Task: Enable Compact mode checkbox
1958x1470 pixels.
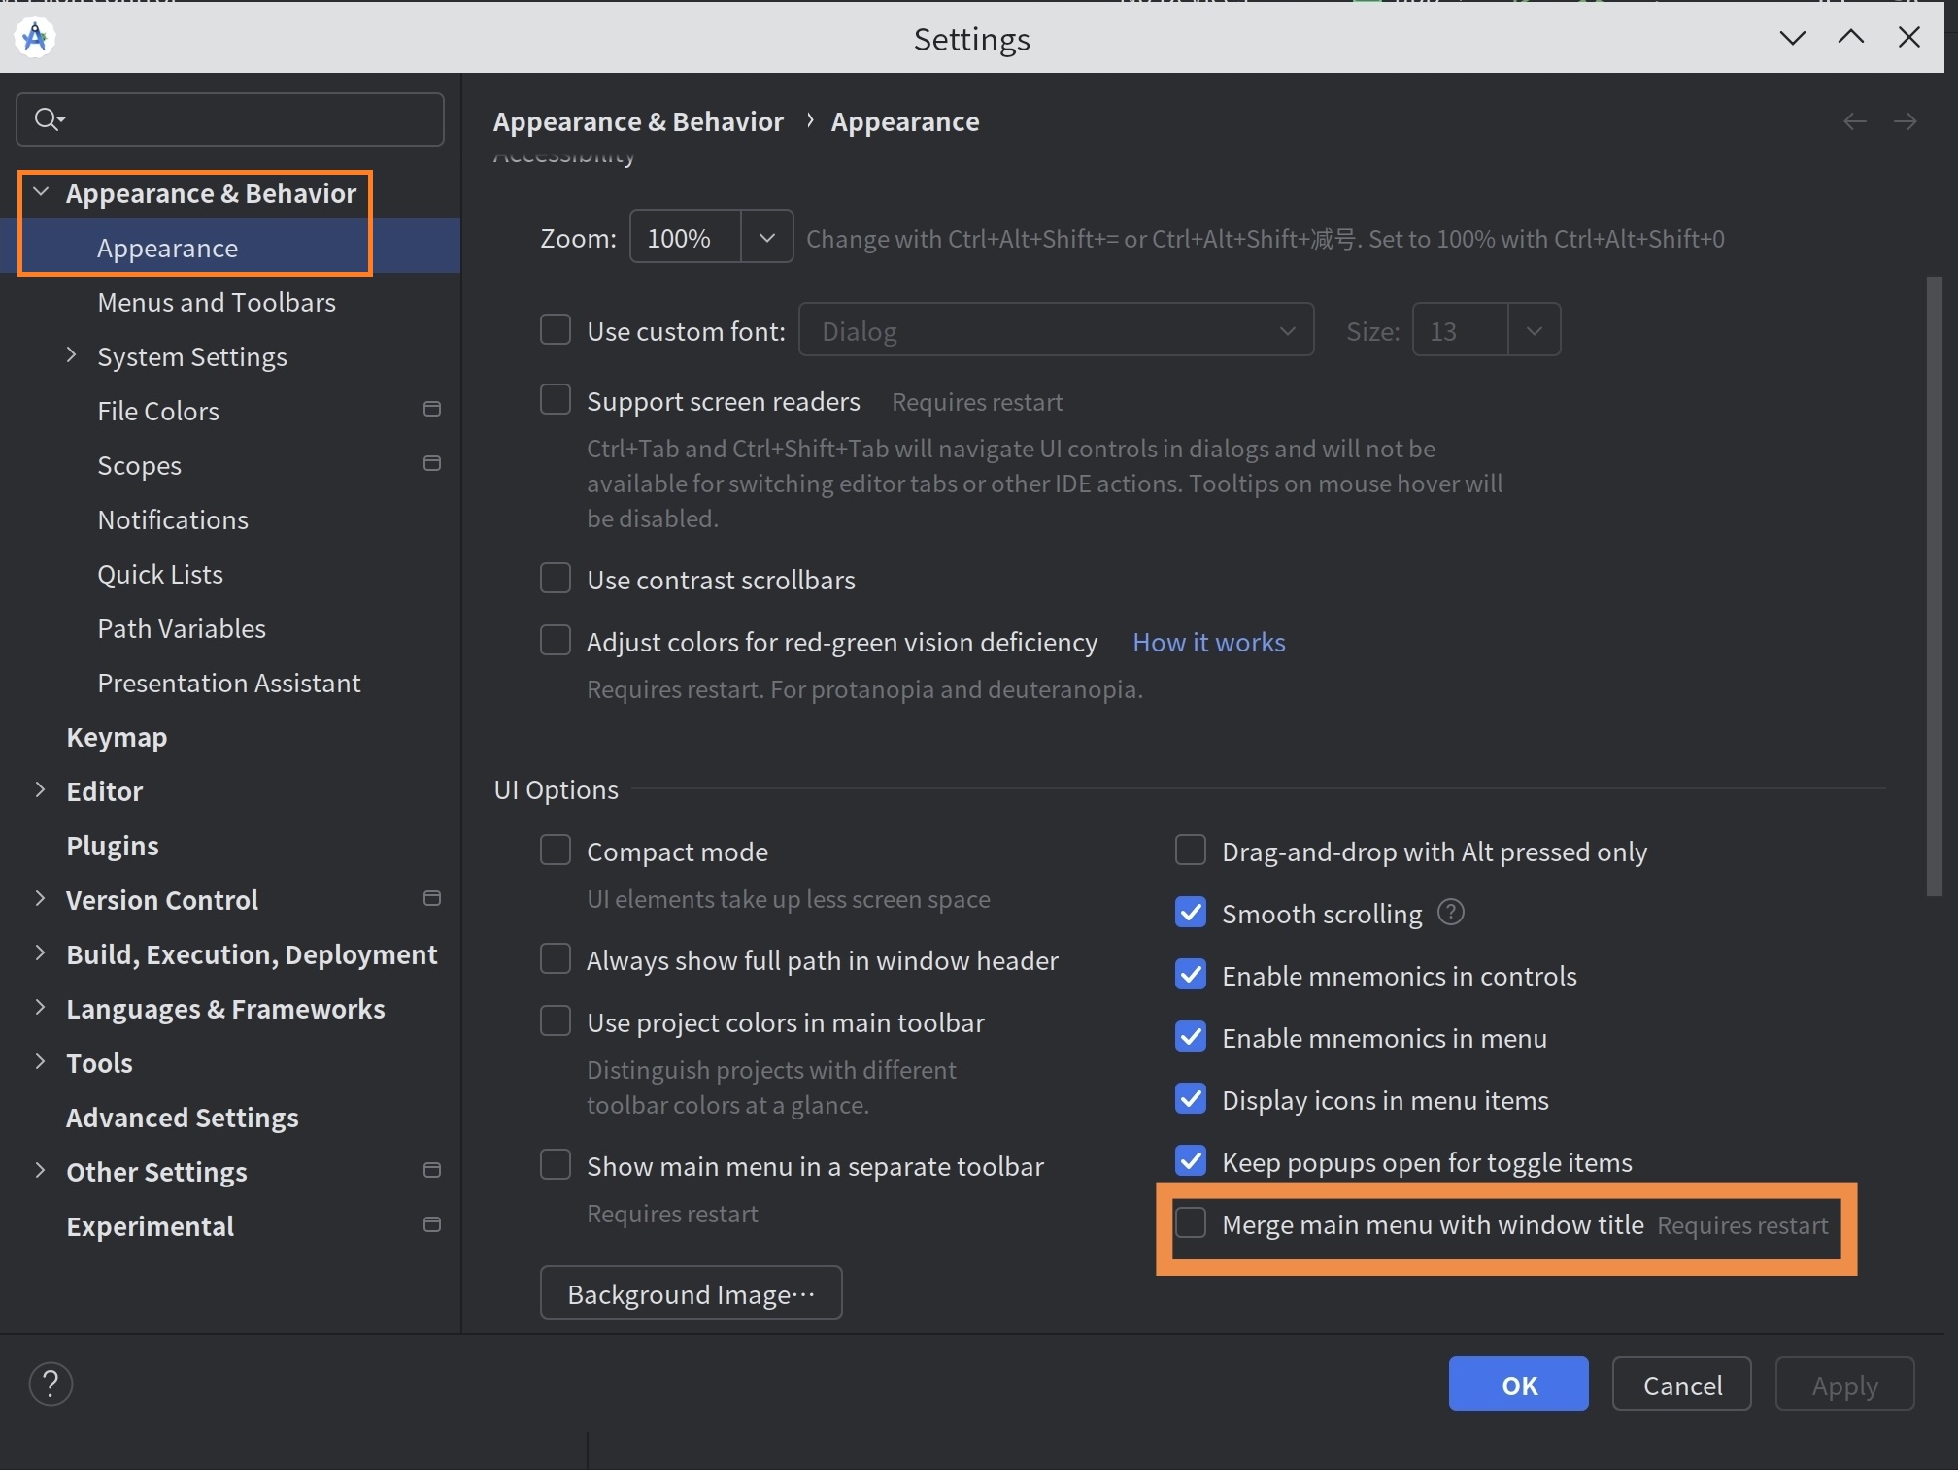Action: point(556,851)
